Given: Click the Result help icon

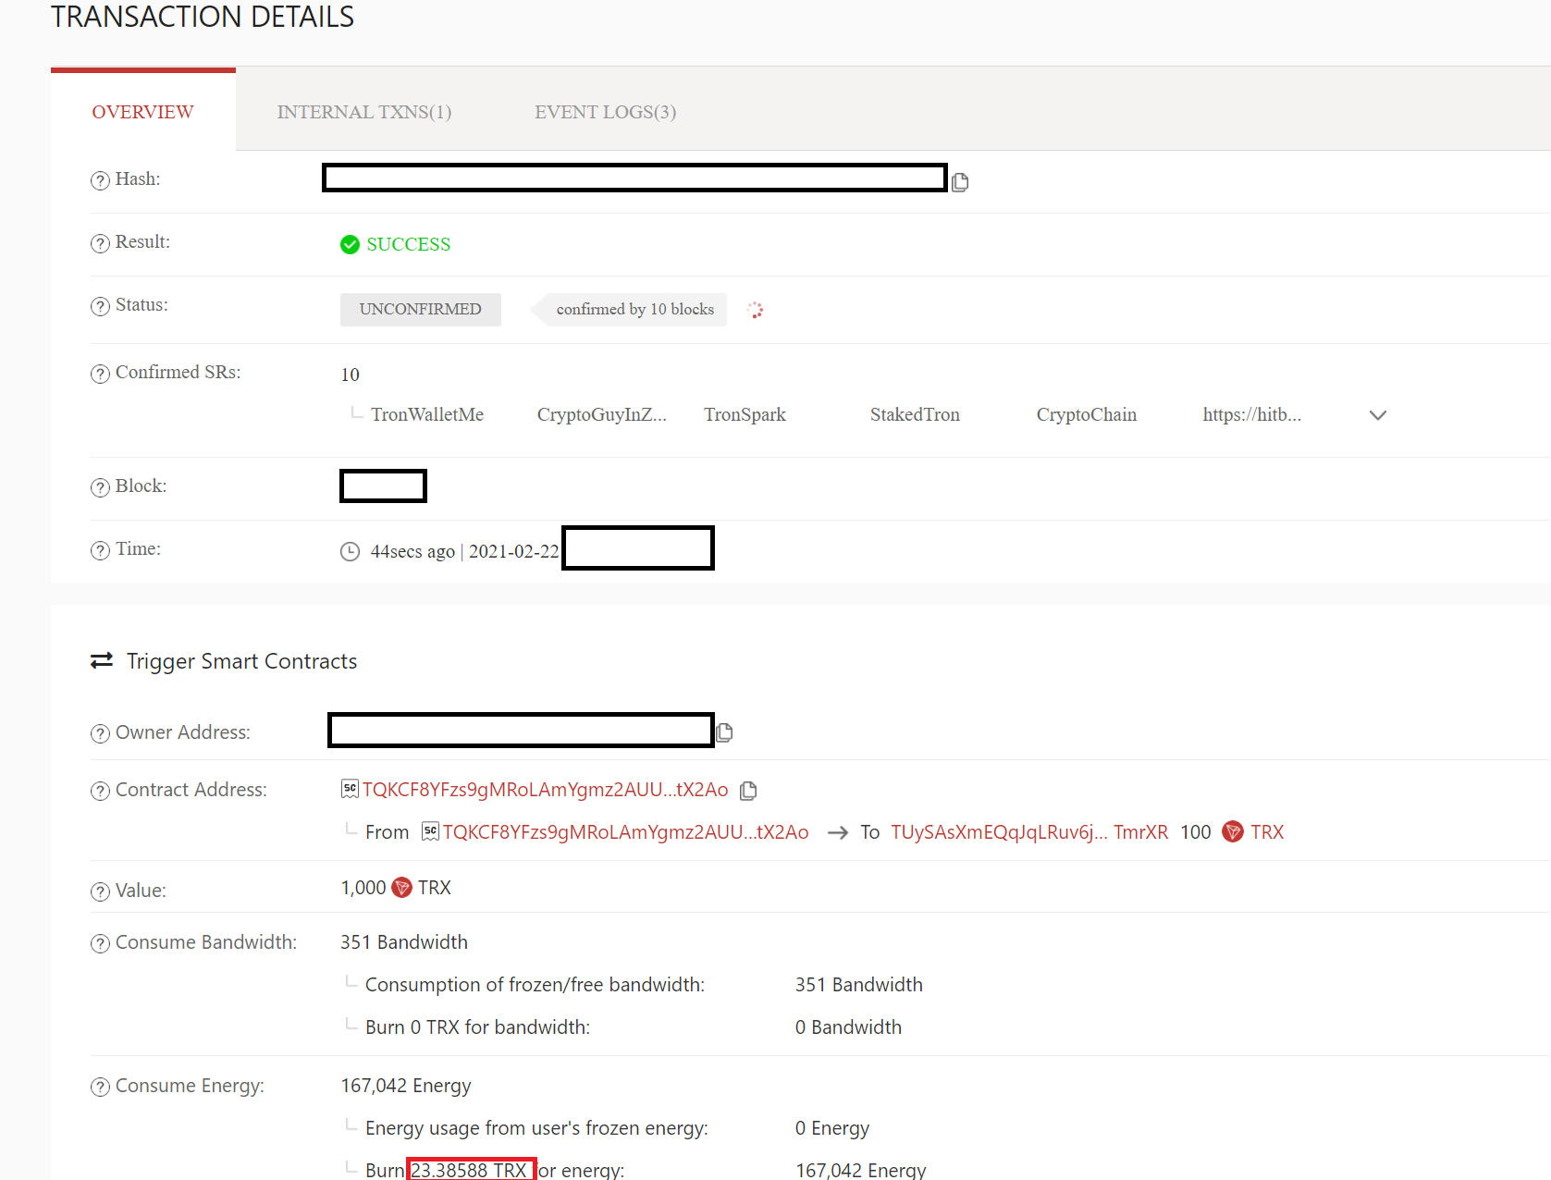Looking at the screenshot, I should [100, 243].
